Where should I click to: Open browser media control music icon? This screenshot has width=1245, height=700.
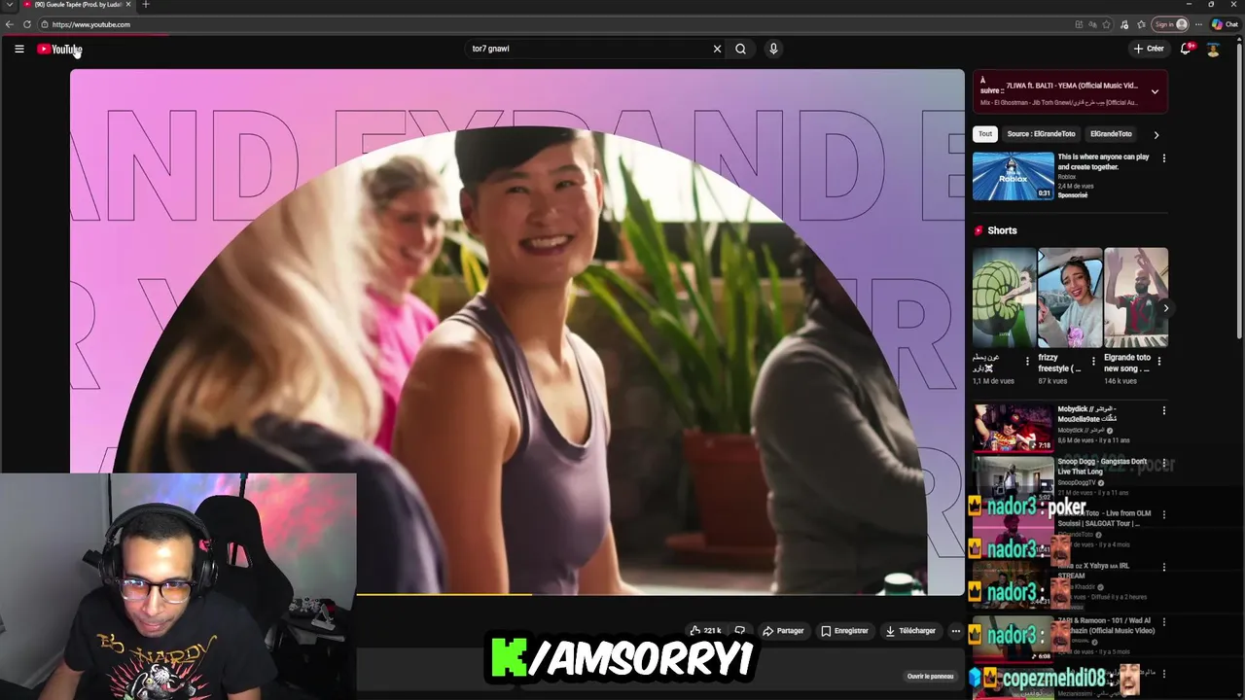(x=1124, y=24)
